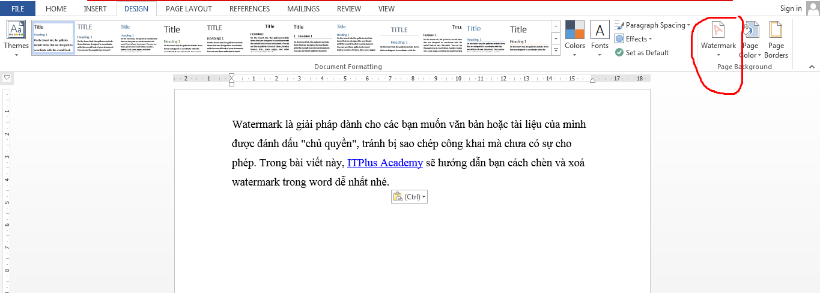Open the PAGE LAYOUT tab
This screenshot has width=820, height=293.
pos(189,8)
